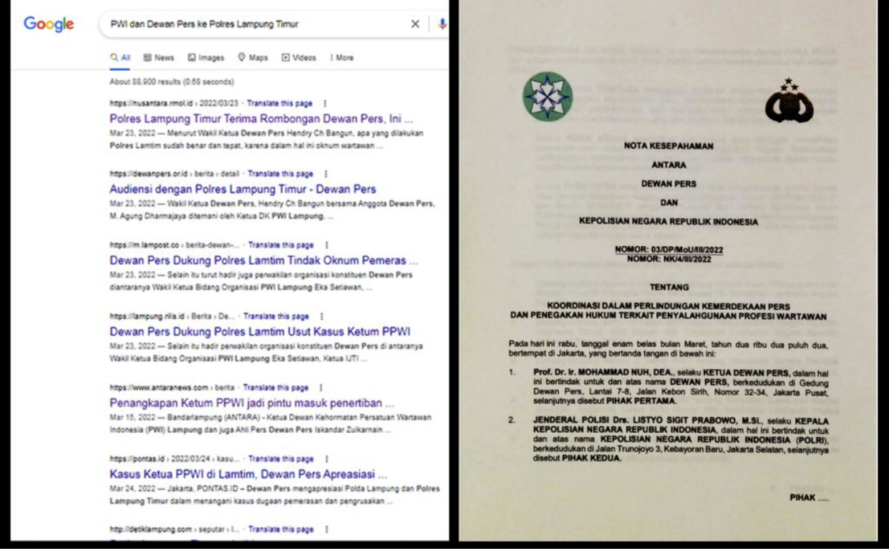Open three-dot menu for nusantara.rmol.id result

coord(326,103)
